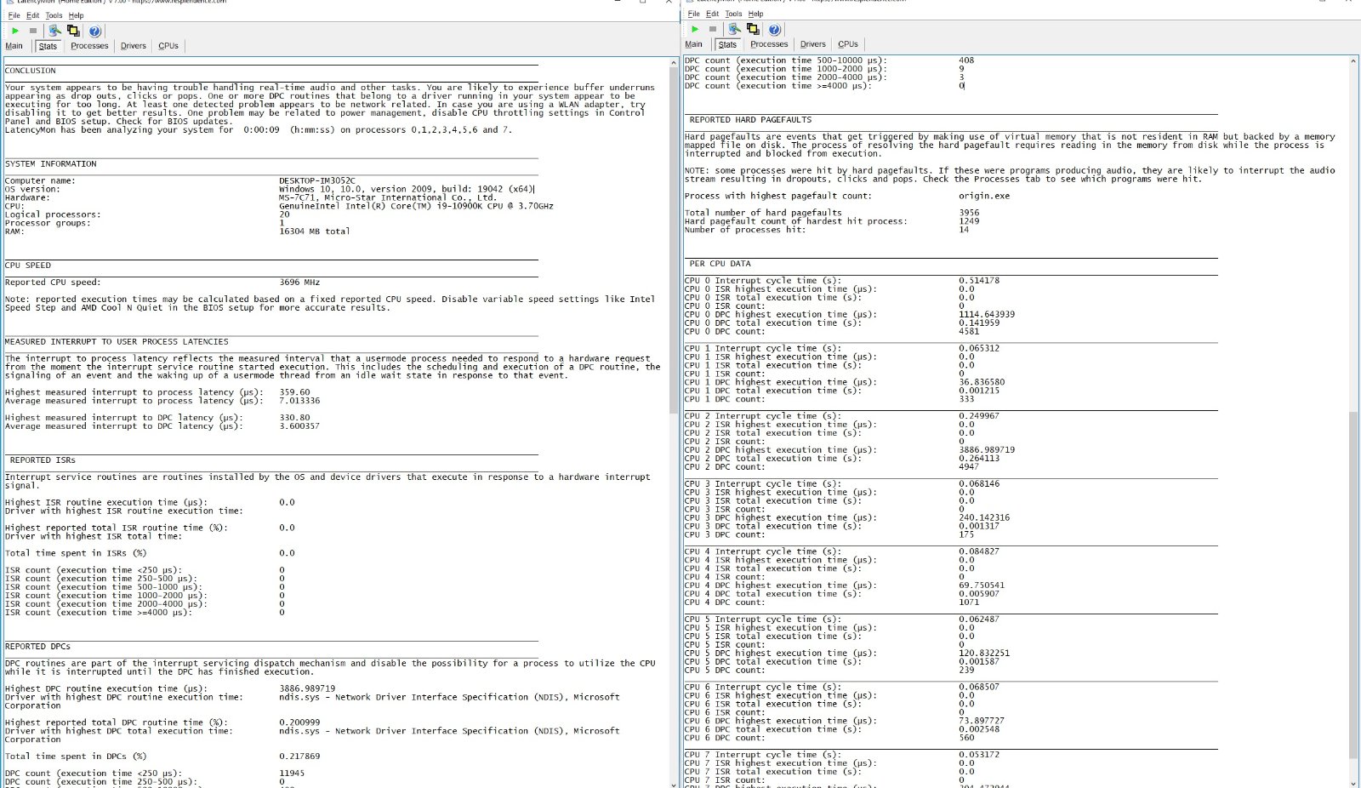Click the SYSTEM INFORMATION heading

51,163
